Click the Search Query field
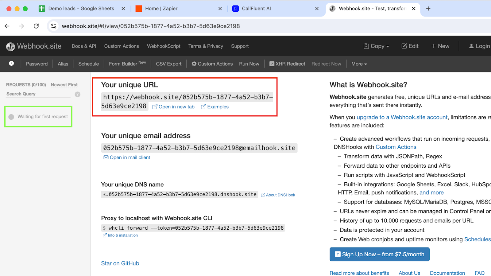Image resolution: width=491 pixels, height=276 pixels. pyautogui.click(x=38, y=94)
